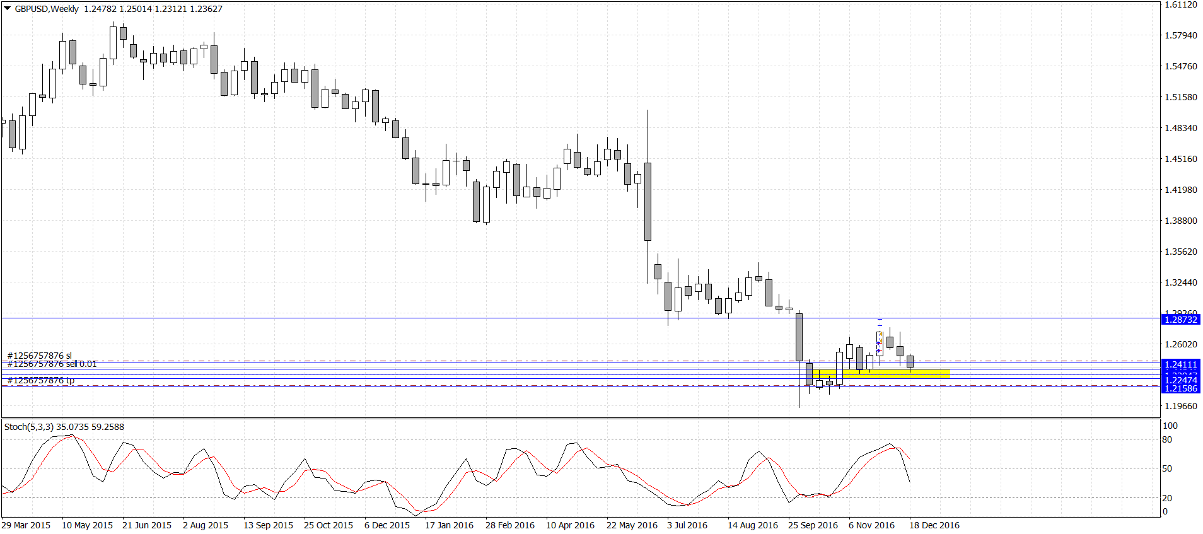Click the 22 May 2016 date label
1203x534 pixels.
point(632,525)
